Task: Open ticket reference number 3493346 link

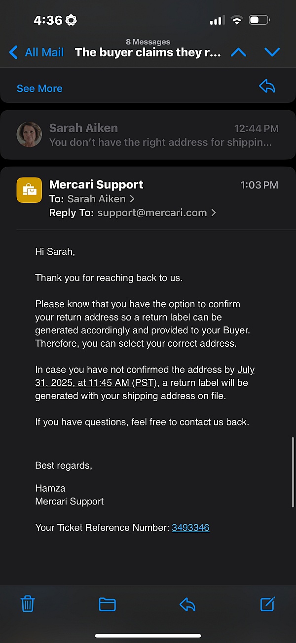Action: point(190,528)
